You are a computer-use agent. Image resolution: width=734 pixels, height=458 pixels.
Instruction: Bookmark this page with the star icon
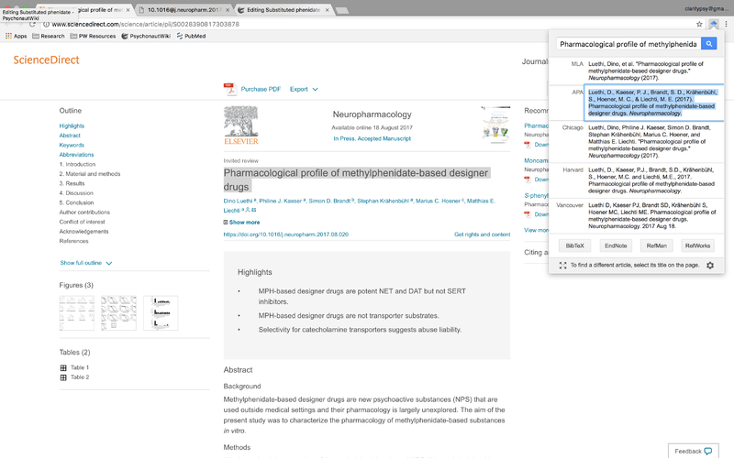(x=697, y=24)
